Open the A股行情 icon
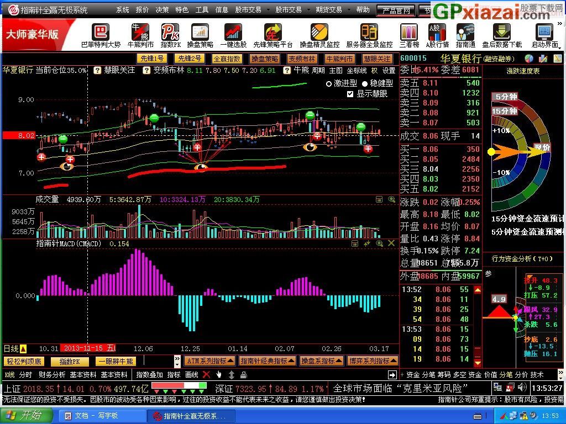 pos(437,36)
